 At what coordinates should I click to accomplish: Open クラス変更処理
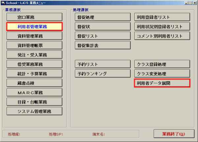162,74
